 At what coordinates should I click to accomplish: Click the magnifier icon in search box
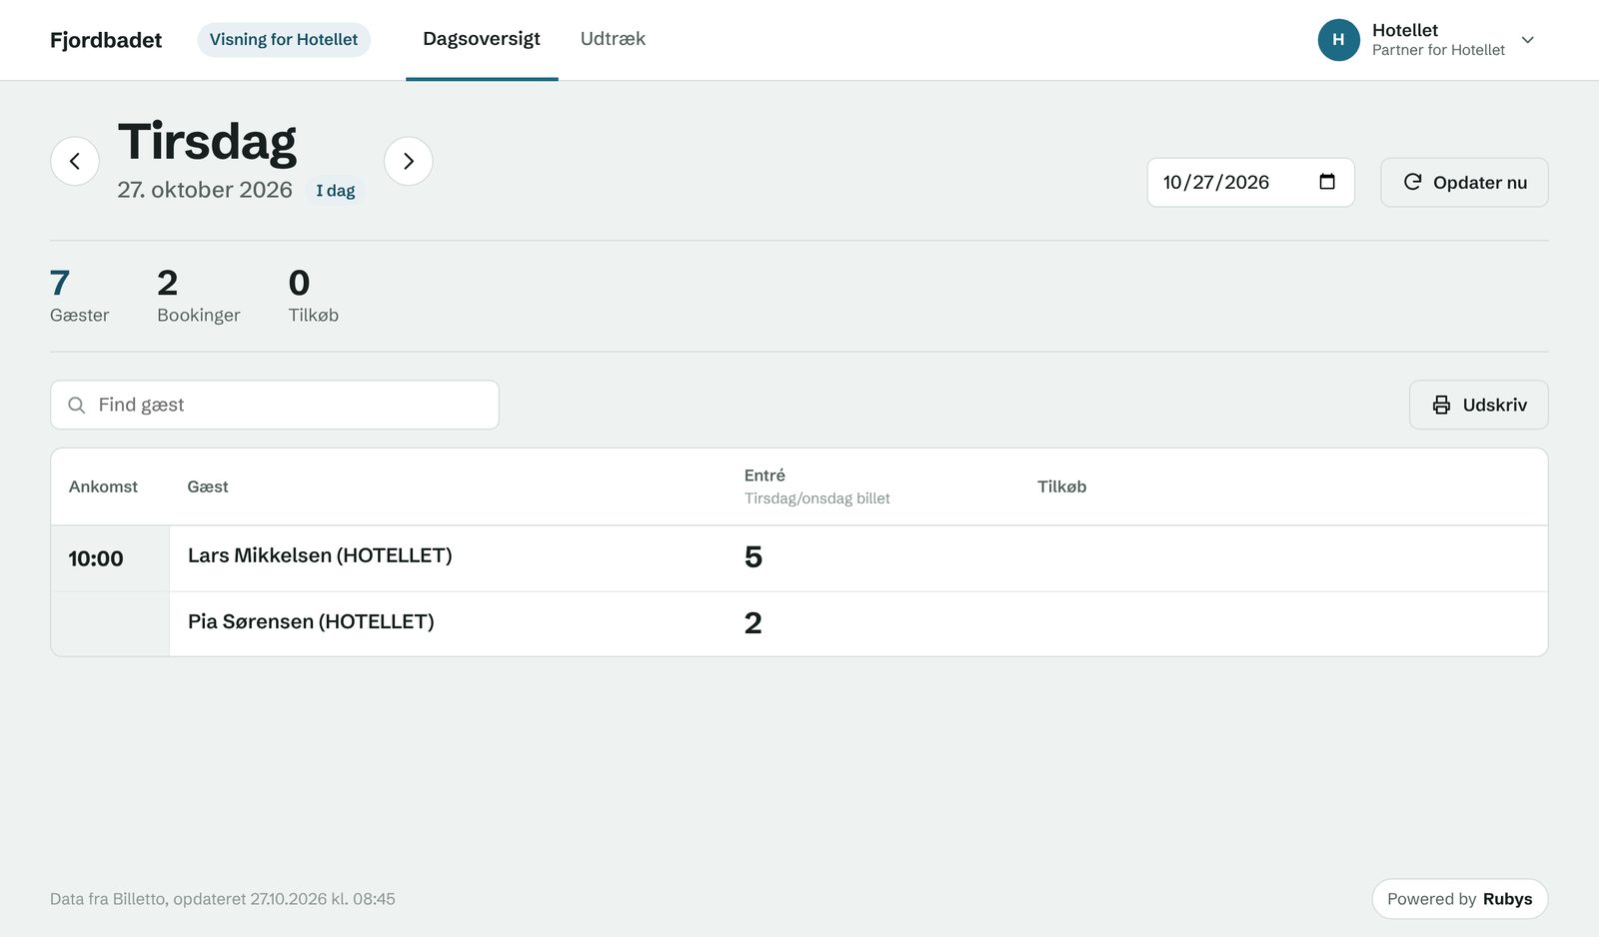tap(77, 405)
